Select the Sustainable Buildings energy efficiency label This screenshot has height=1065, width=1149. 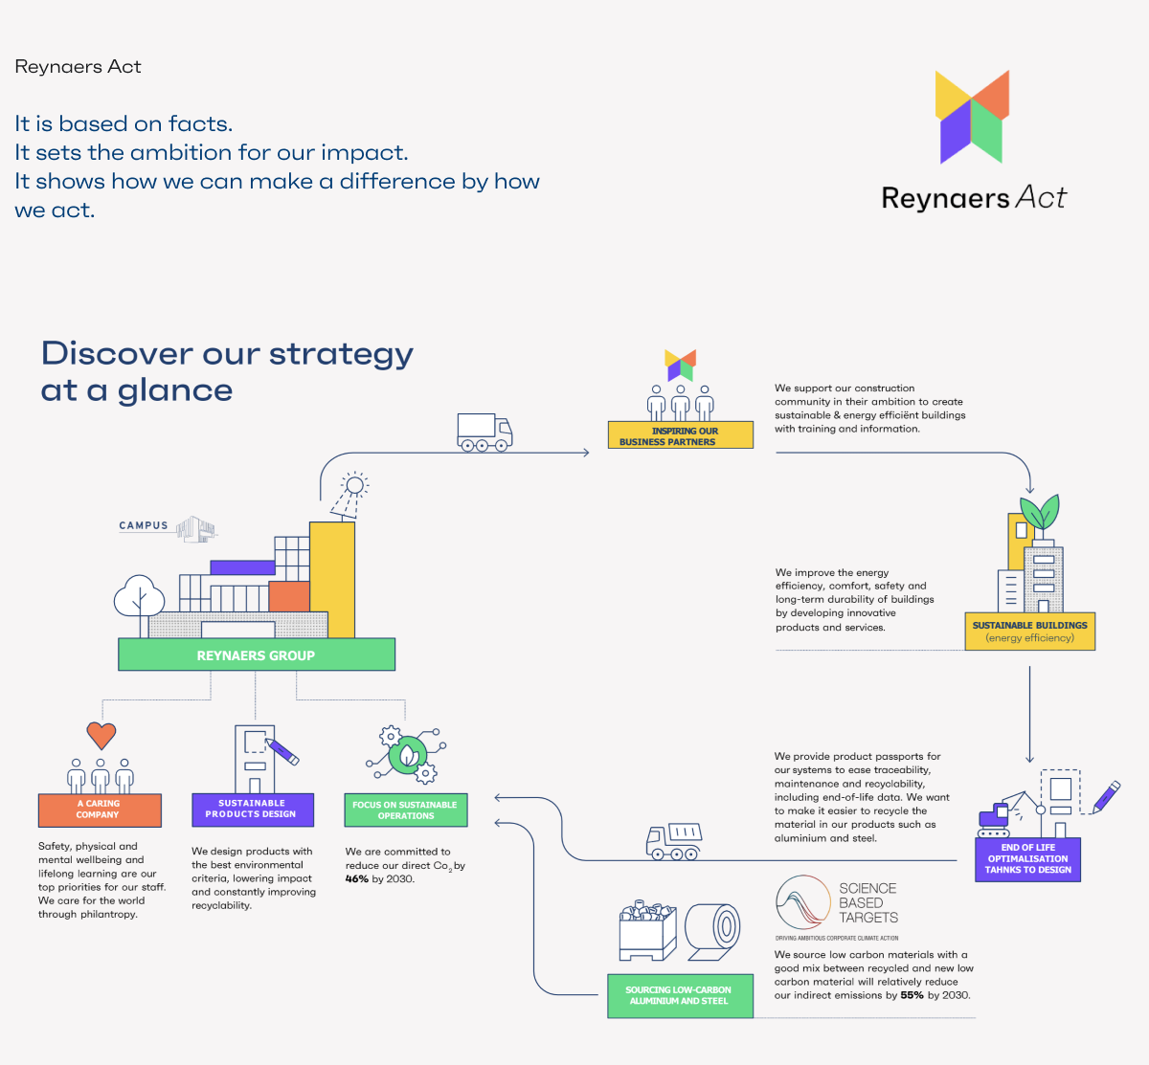click(x=1029, y=632)
